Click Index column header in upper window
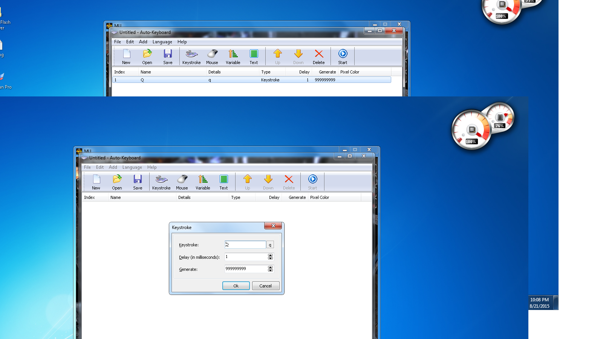Image resolution: width=603 pixels, height=339 pixels. click(125, 72)
